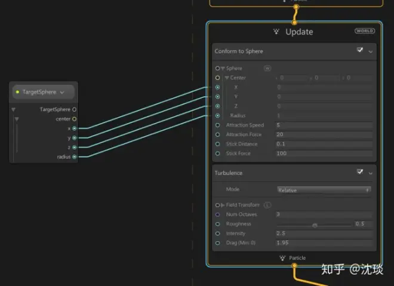Click the bottom flow connector of Update context
This screenshot has height=286, width=394.
point(294,265)
